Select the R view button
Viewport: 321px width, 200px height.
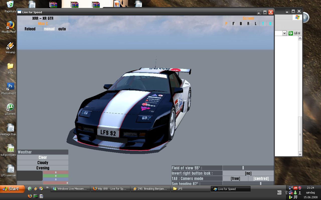(x=248, y=24)
